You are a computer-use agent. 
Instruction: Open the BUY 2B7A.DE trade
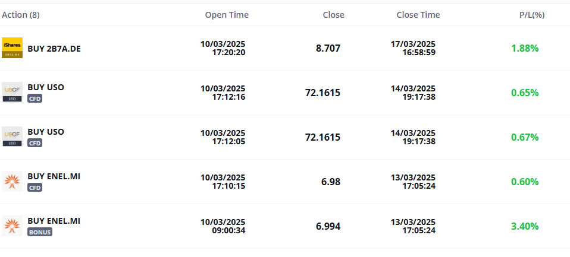(x=54, y=49)
